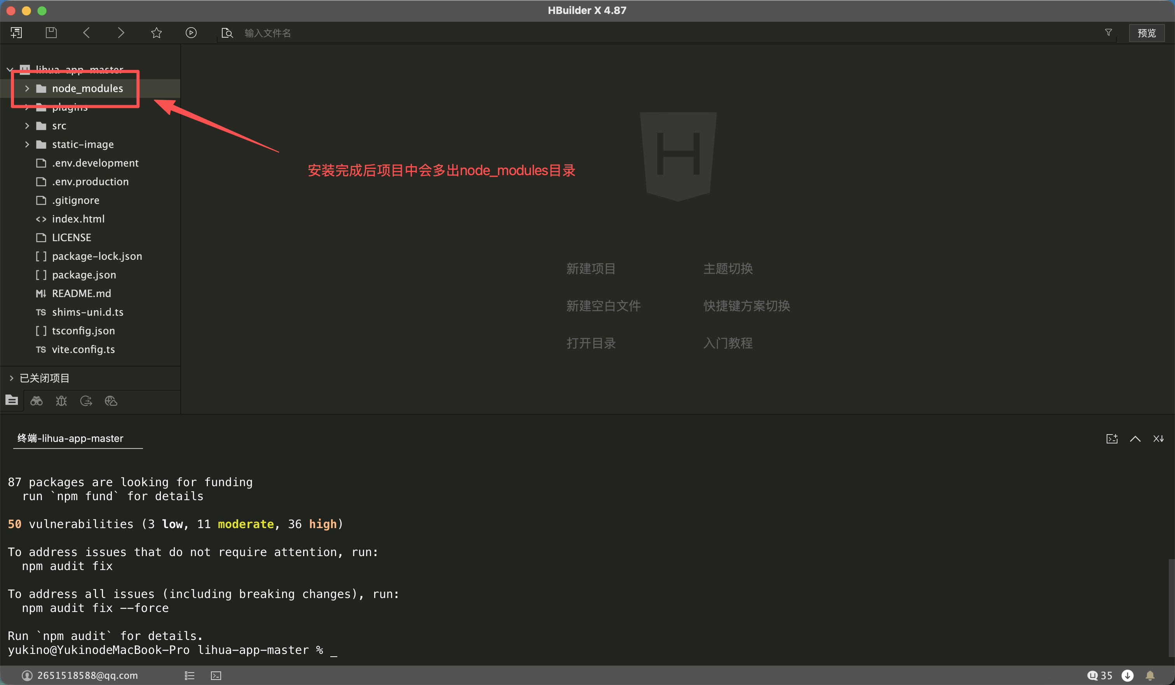The width and height of the screenshot is (1175, 685).
Task: Click the new file icon in toolbar
Action: pyautogui.click(x=16, y=33)
